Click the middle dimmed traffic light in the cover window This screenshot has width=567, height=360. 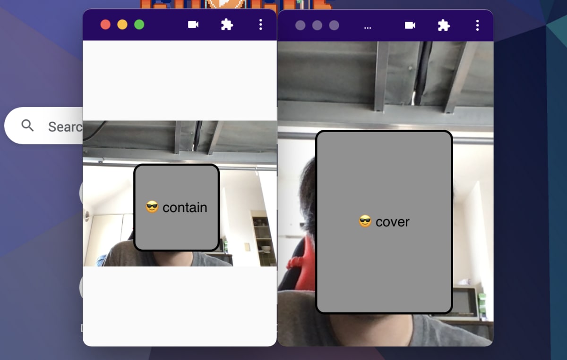[x=317, y=25]
